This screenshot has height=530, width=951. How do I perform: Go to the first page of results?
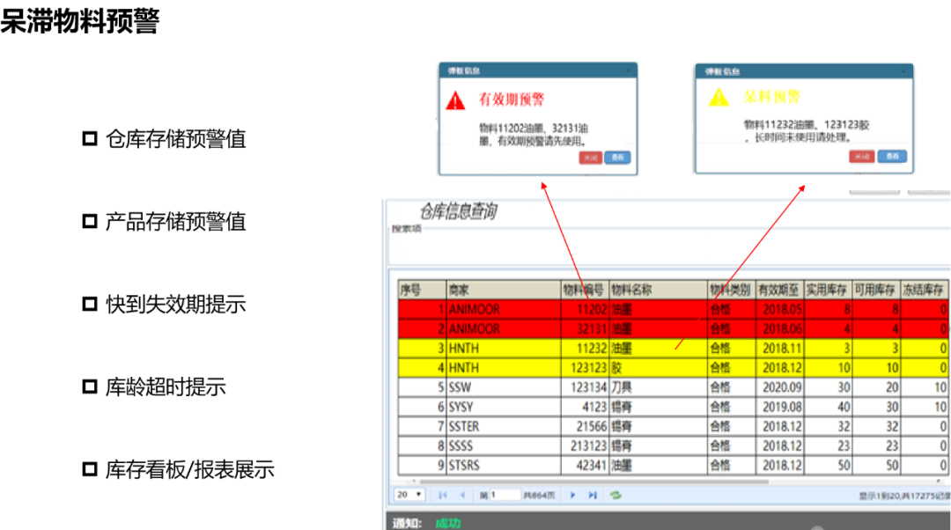[443, 496]
